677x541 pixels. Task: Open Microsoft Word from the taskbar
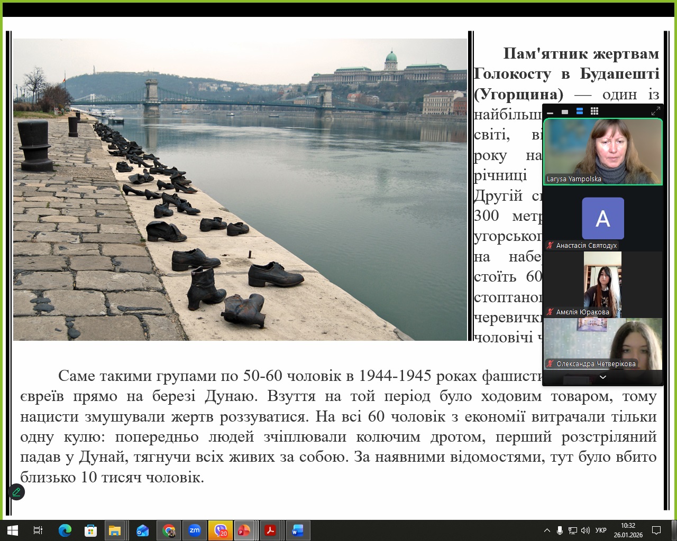(x=297, y=530)
